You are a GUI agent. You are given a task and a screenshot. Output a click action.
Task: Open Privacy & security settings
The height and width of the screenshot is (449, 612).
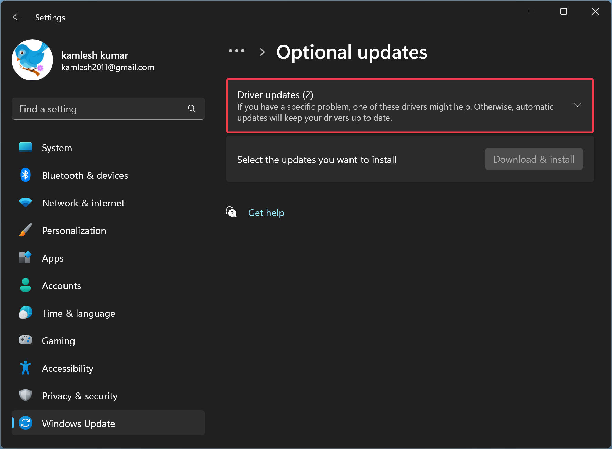click(108, 396)
